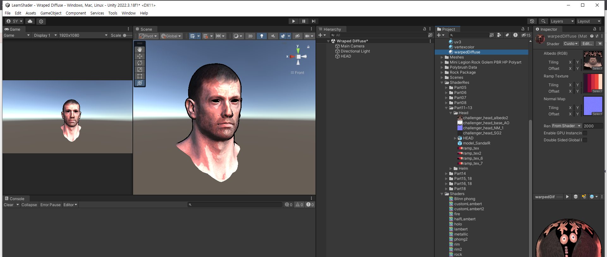
Task: Enable GPU Instancing checkbox
Action: point(585,133)
